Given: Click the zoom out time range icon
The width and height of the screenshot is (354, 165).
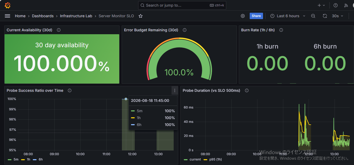Looking at the screenshot, I should coord(313,16).
